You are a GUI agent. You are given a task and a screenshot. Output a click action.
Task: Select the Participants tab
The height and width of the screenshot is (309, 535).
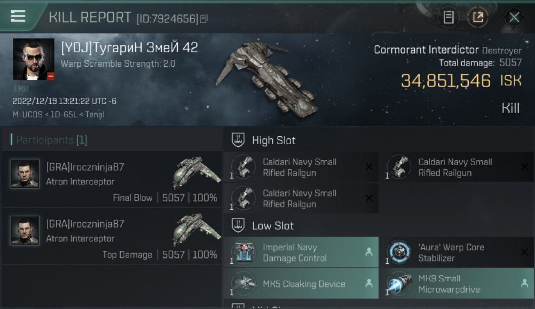49,140
